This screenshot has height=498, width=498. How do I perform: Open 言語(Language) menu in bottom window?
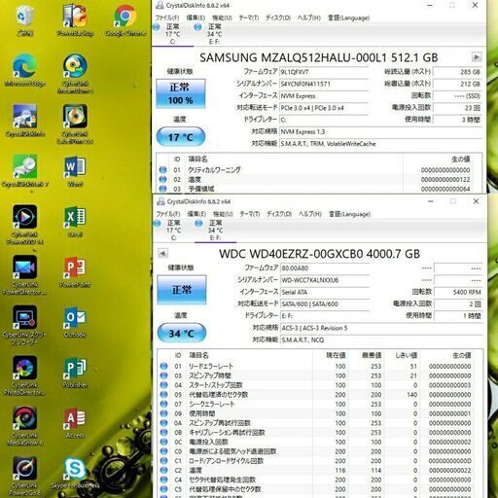[349, 214]
